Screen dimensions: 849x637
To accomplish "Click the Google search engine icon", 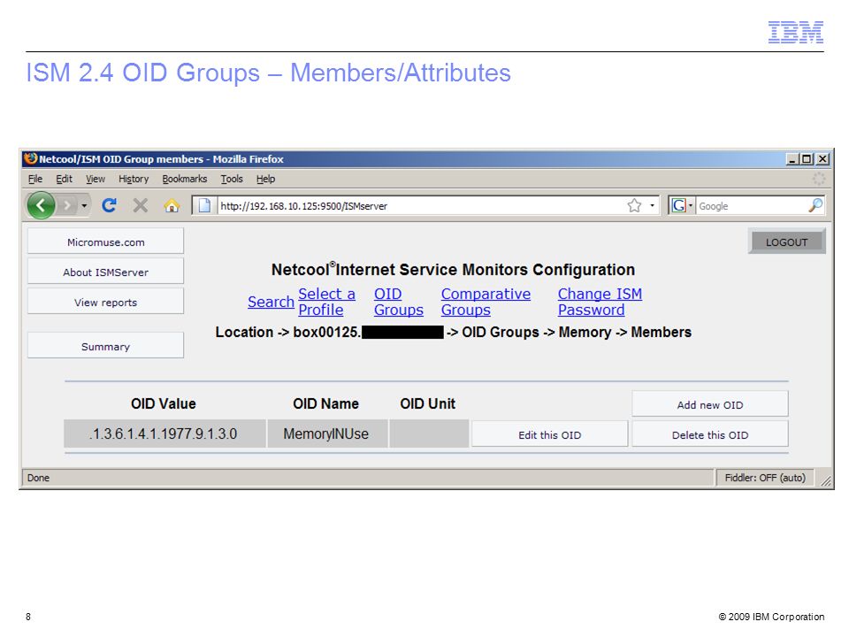I will [x=678, y=205].
